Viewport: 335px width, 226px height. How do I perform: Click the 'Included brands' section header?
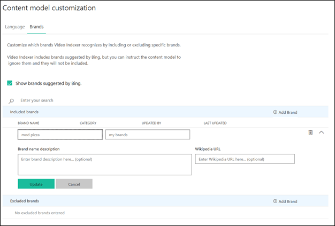(24, 112)
